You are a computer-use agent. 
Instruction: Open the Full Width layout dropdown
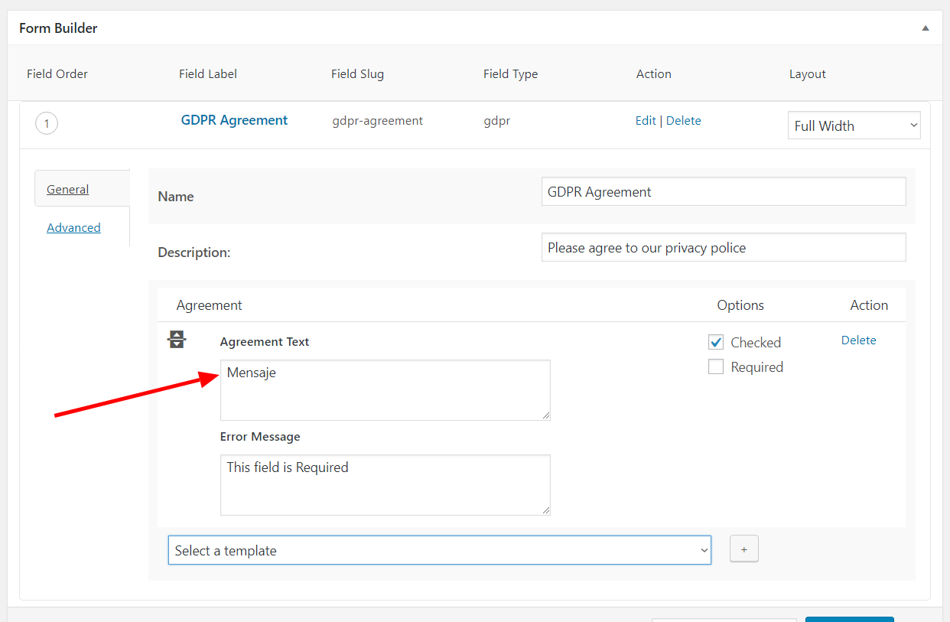point(854,125)
